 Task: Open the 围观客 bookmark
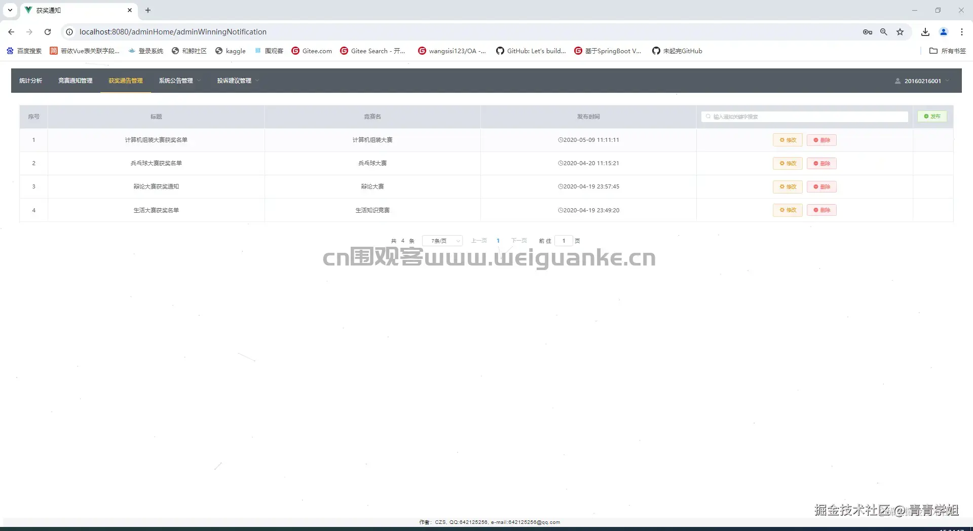click(269, 51)
